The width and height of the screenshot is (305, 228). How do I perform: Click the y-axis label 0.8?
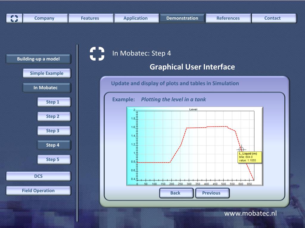coord(133,162)
